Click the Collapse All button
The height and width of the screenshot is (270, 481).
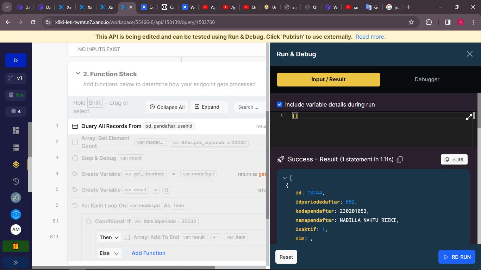tap(167, 107)
